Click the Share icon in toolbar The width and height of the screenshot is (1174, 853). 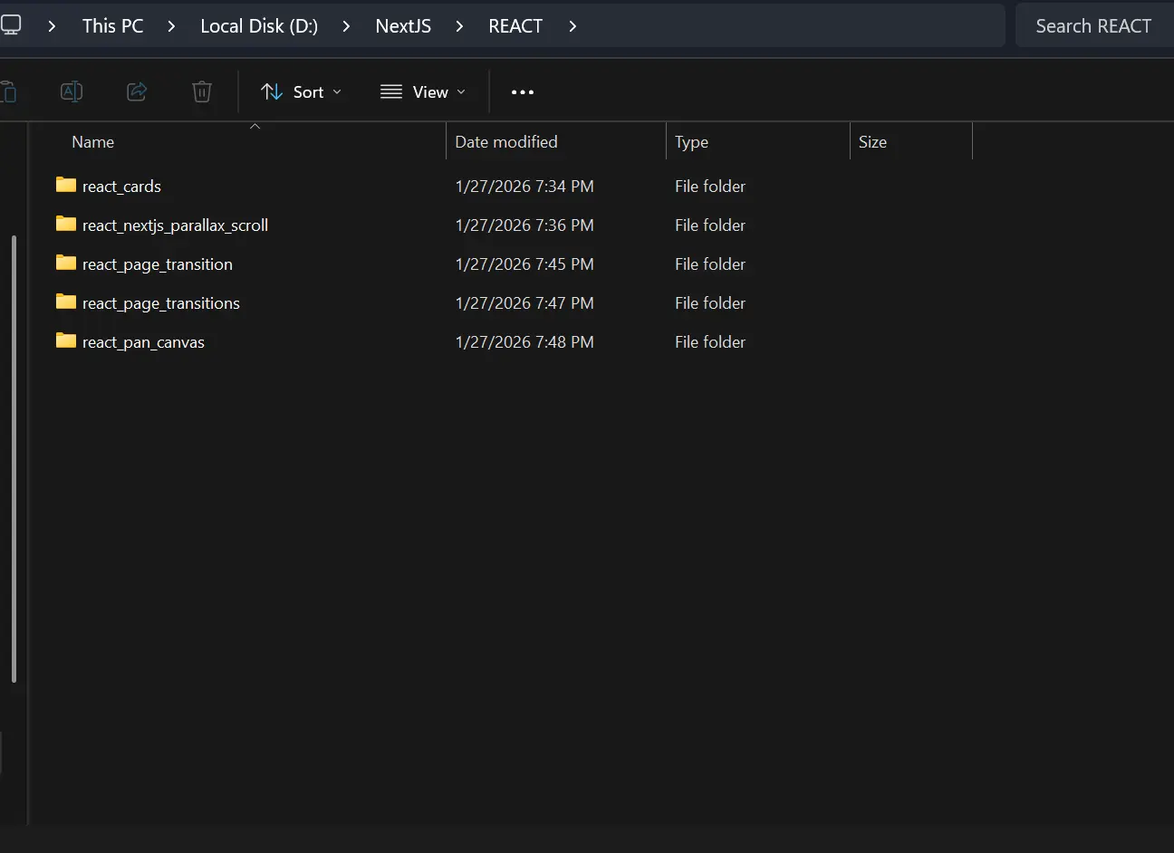[x=137, y=91]
